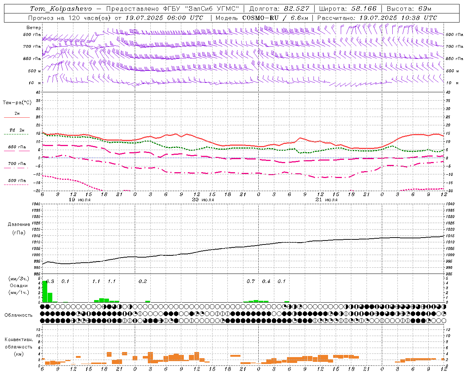Click the computed time 19.07.2025 10:38 UTC
The height and width of the screenshot is (372, 465).
398,18
